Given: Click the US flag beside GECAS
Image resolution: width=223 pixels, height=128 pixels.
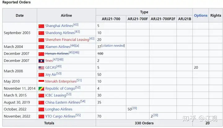Looking at the screenshot, I should pyautogui.click(x=41, y=68).
